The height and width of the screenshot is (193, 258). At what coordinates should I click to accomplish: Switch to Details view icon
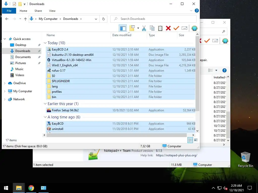(x=190, y=140)
